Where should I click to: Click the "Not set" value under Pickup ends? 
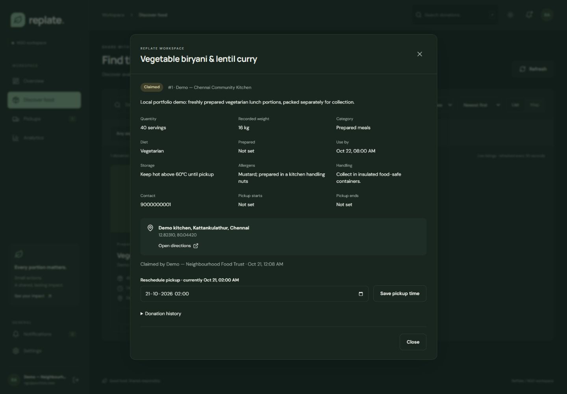tap(344, 204)
